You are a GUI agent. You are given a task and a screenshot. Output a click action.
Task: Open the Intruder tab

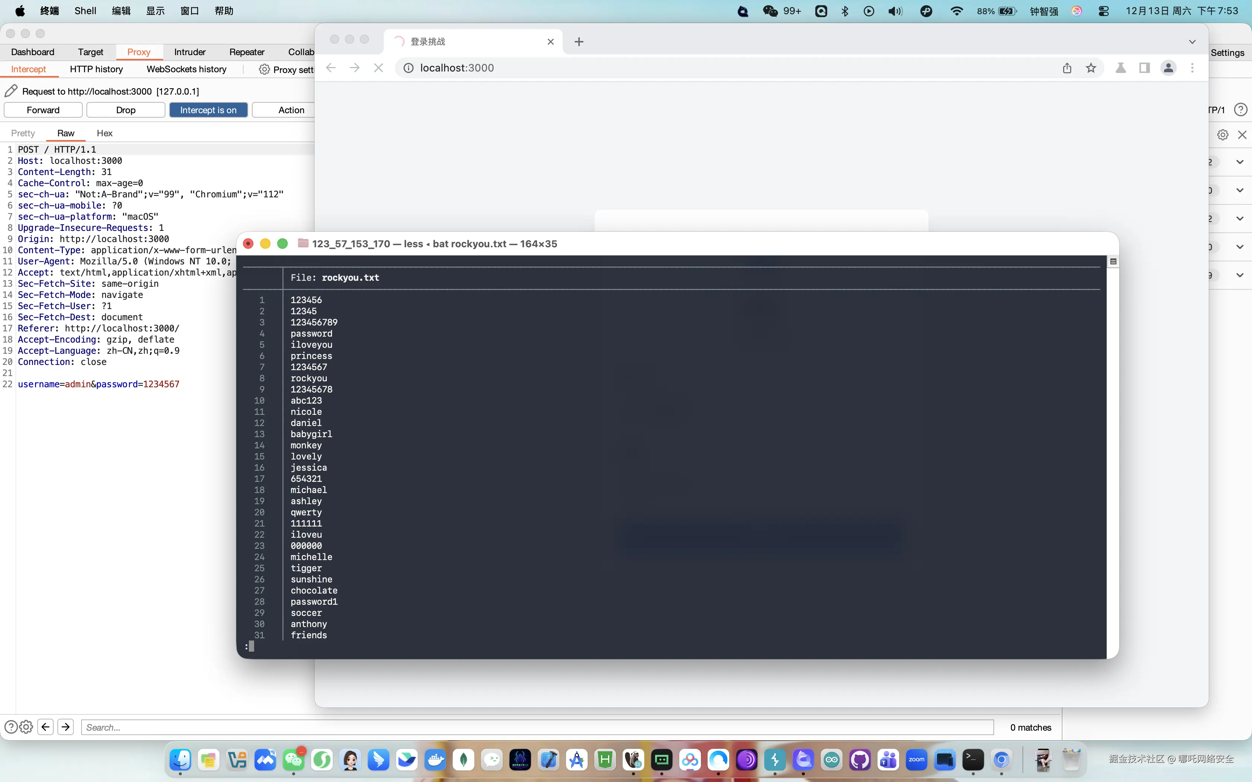click(189, 52)
